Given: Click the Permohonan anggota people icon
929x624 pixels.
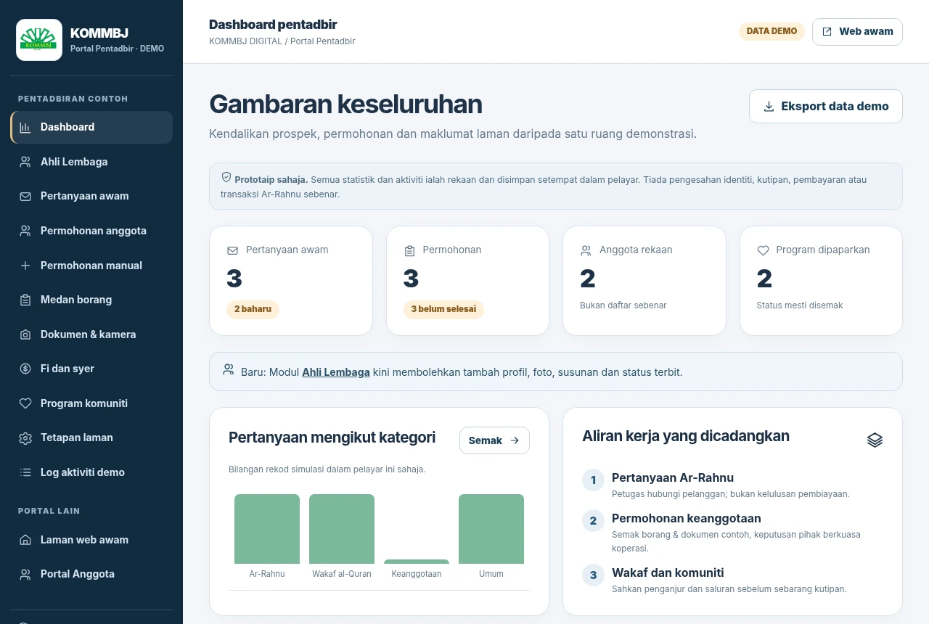Looking at the screenshot, I should pyautogui.click(x=25, y=231).
